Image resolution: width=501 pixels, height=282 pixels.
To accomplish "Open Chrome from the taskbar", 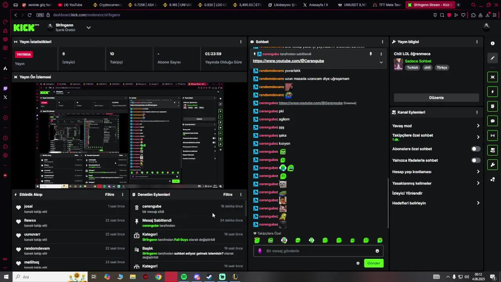I will coord(158,277).
